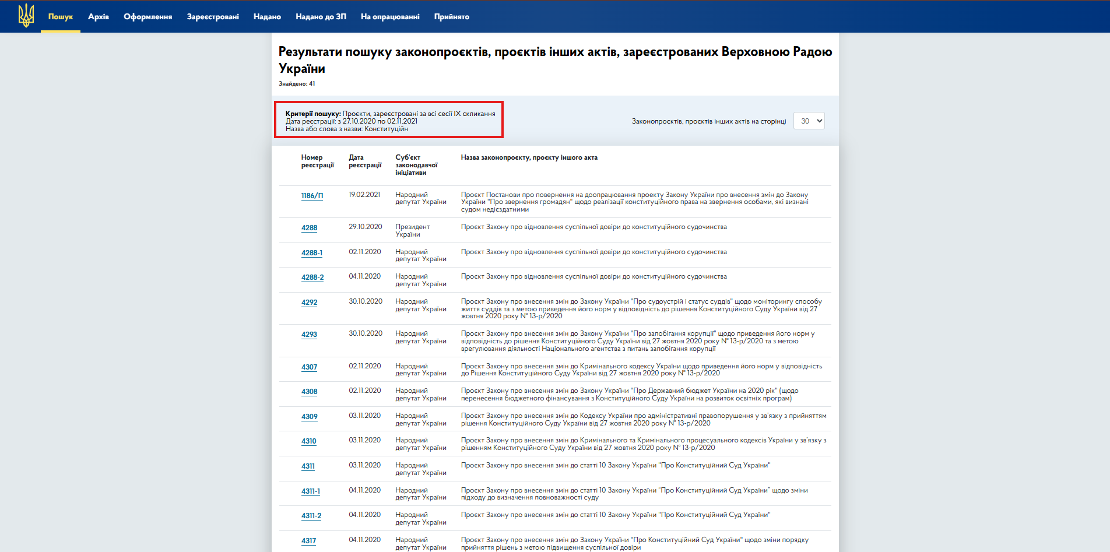The width and height of the screenshot is (1110, 552).
Task: Open bill 4311-2 link
Action: 311,516
